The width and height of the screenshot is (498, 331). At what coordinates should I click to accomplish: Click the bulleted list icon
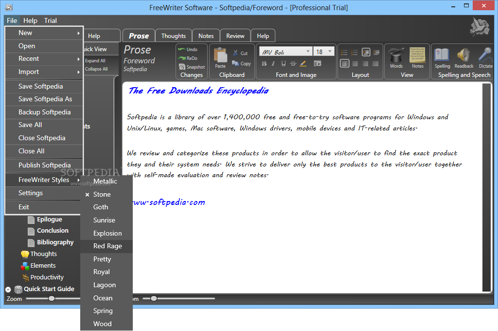[344, 53]
